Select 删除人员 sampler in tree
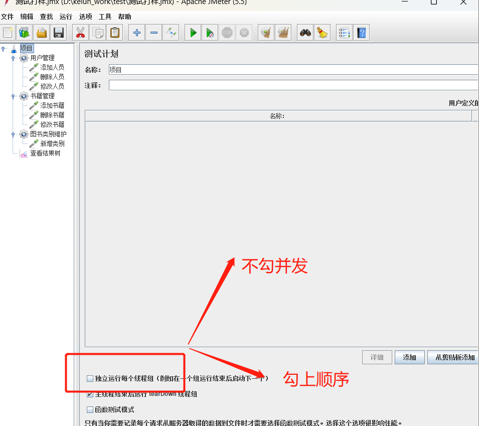 pyautogui.click(x=52, y=77)
